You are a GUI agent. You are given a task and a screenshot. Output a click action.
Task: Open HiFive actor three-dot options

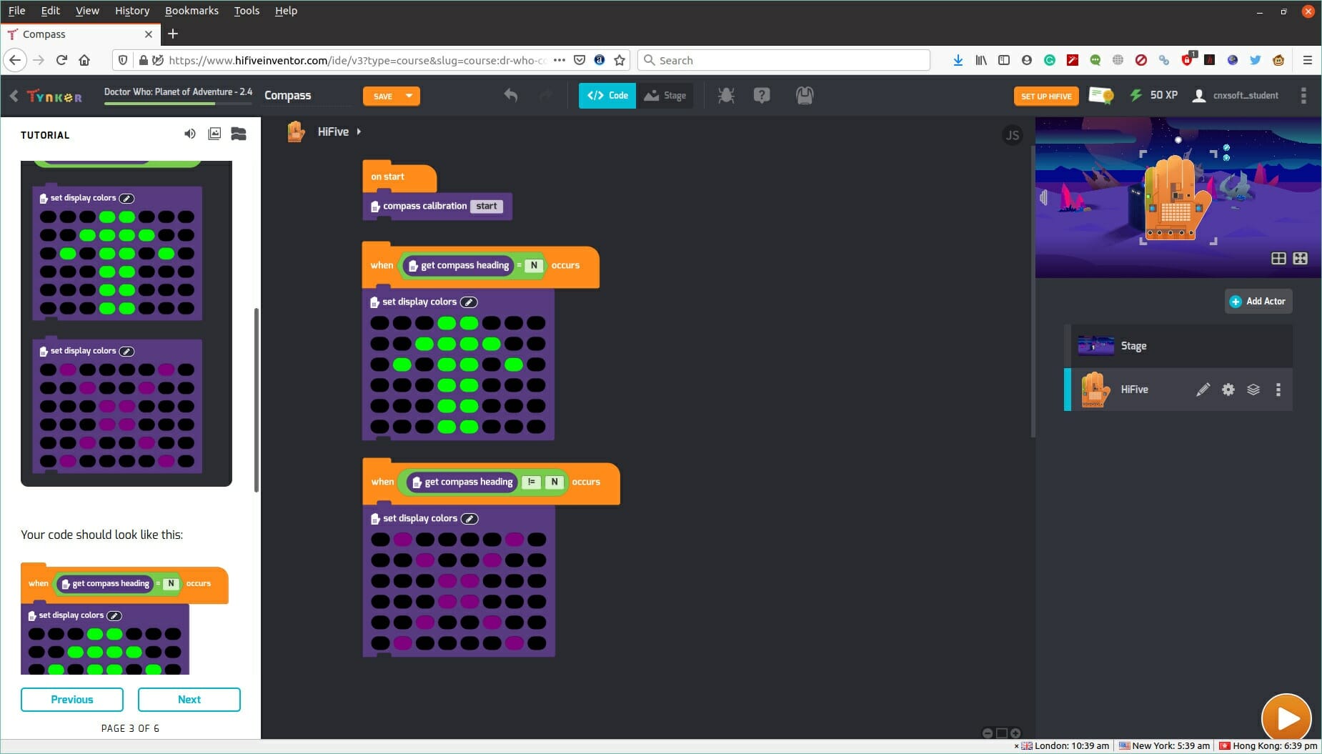click(1278, 390)
